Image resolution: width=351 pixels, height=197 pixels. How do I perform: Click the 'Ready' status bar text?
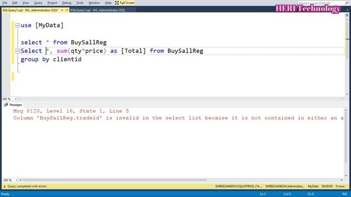tap(5, 194)
